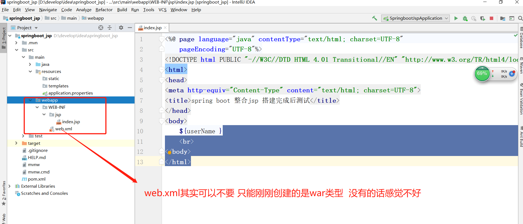Viewport: 523px width, 224px height.
Task: Toggle fold marker beside html tag line 4
Action: point(162,70)
